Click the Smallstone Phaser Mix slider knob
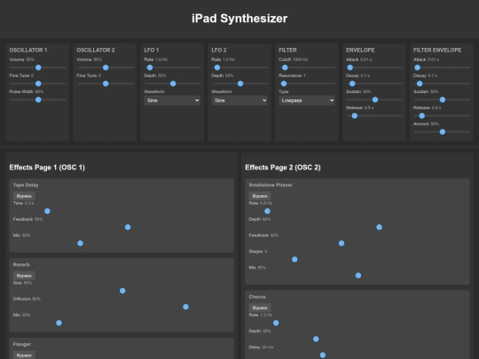The width and height of the screenshot is (479, 359). (358, 276)
